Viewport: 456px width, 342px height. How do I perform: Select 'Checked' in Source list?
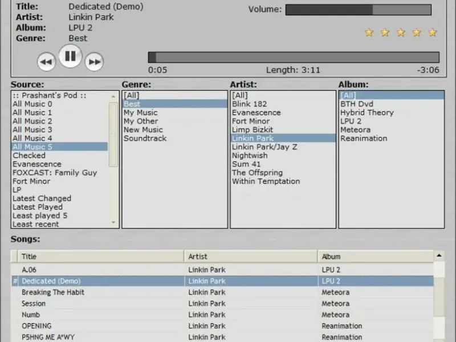tap(60, 155)
